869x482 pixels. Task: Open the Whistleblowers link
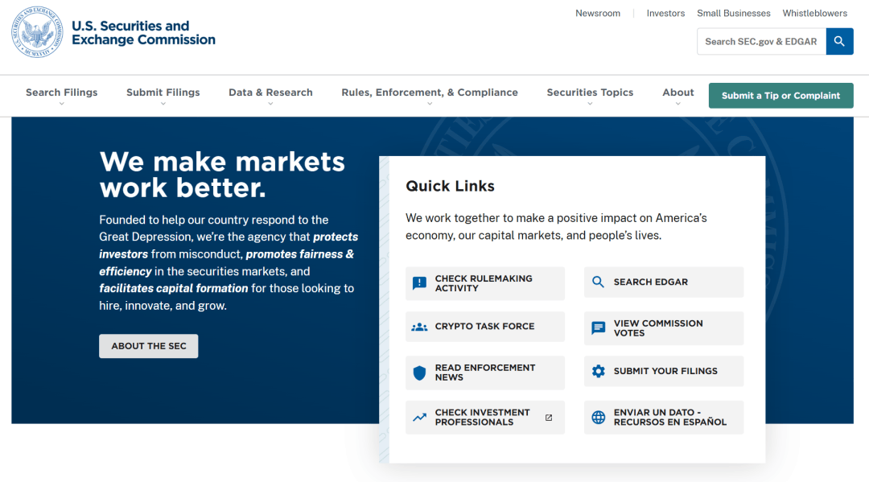[x=814, y=14]
